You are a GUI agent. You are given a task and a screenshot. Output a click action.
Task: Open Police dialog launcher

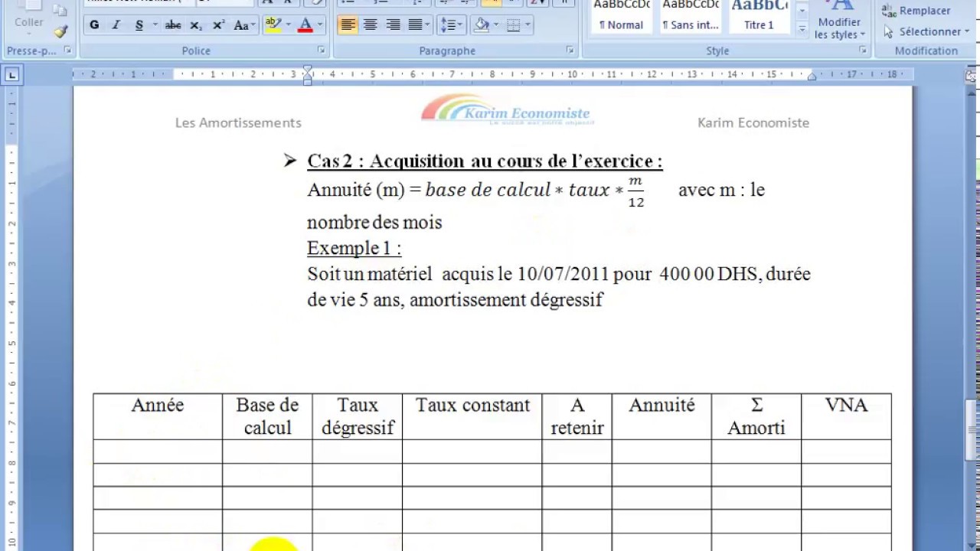pos(322,51)
